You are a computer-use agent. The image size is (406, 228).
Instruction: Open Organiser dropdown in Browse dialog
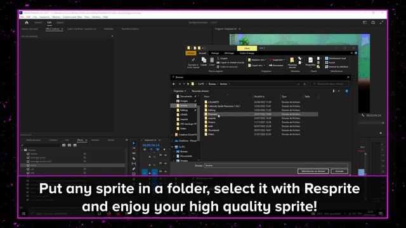(x=180, y=91)
